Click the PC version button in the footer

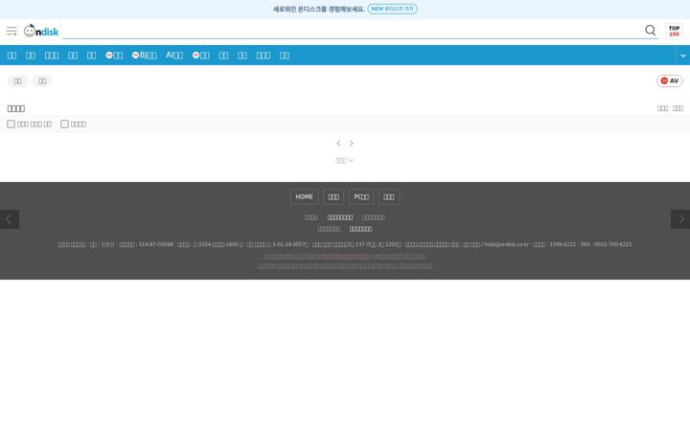click(361, 196)
